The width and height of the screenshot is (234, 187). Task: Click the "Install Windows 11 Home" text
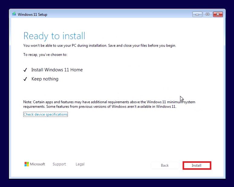click(57, 70)
